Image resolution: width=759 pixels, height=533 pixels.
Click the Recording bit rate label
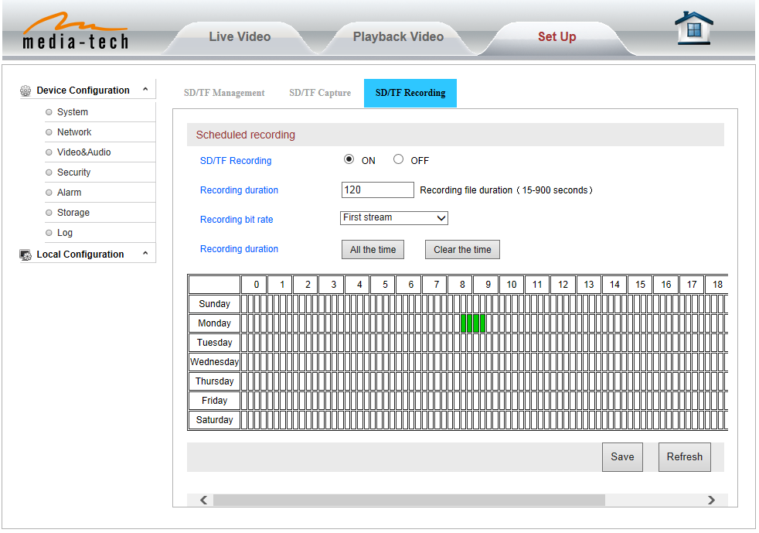click(x=237, y=220)
